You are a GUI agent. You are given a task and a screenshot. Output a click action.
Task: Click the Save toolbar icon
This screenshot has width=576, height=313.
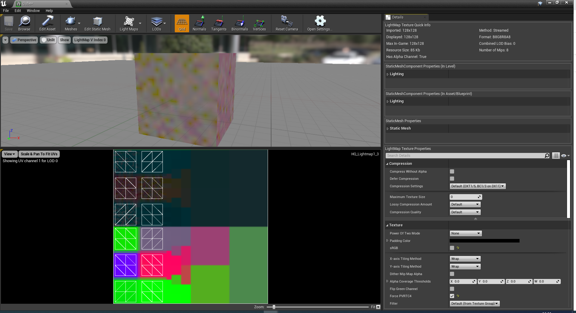pyautogui.click(x=9, y=23)
